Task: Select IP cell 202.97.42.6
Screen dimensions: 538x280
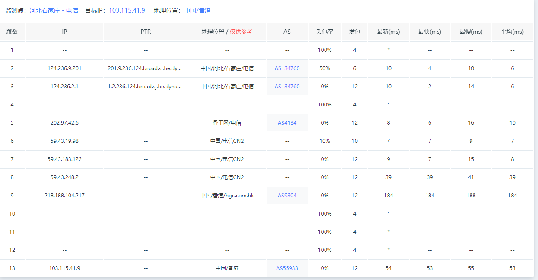Action: pyautogui.click(x=64, y=123)
